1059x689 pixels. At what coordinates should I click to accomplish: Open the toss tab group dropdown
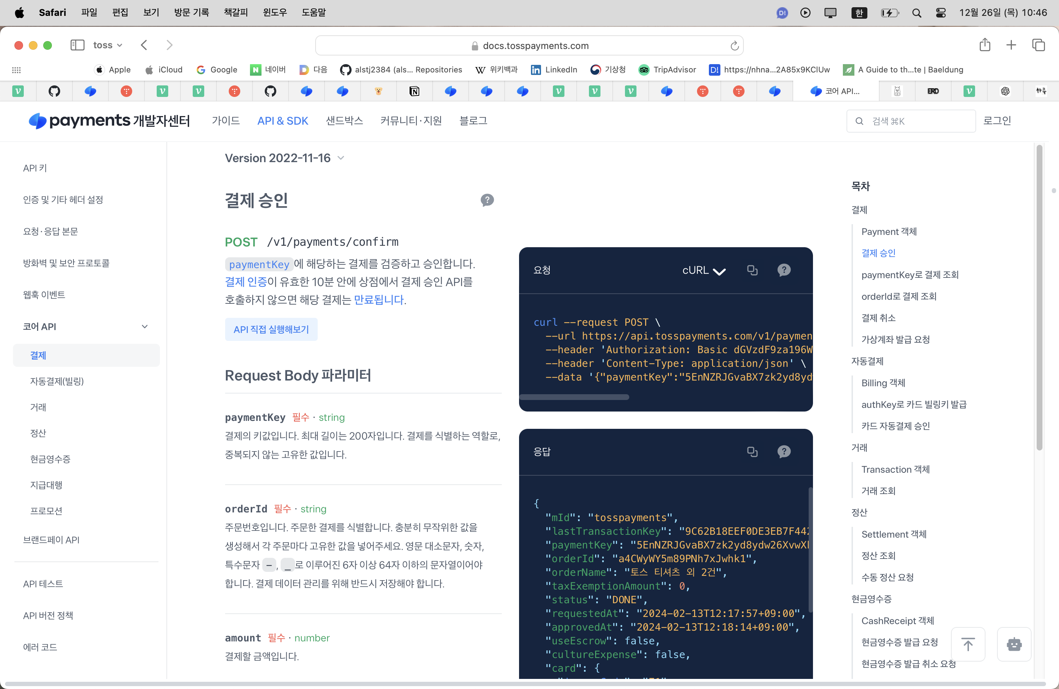click(x=107, y=45)
